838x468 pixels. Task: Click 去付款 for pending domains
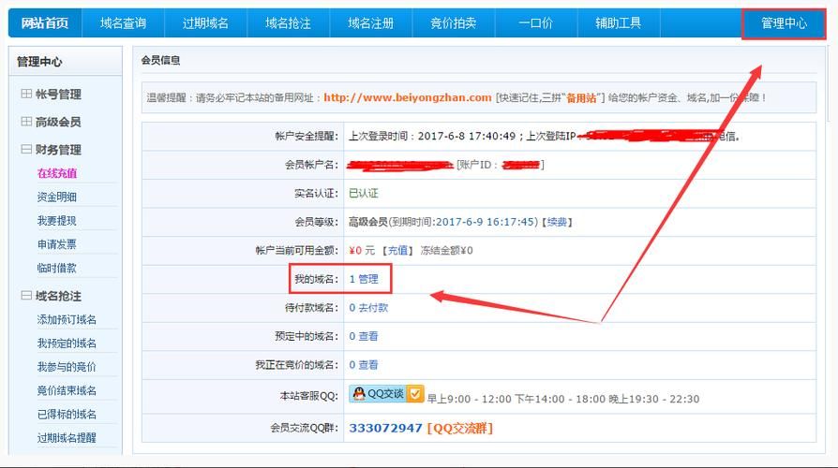click(373, 308)
